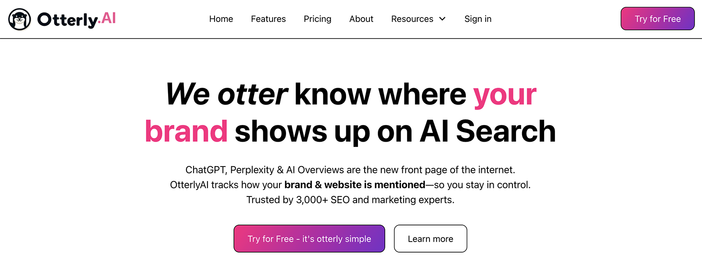Open the Features nav link
This screenshot has width=702, height=271.
[268, 19]
